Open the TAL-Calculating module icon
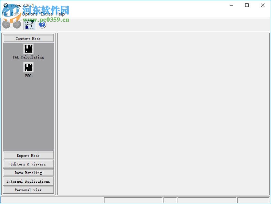The image size is (271, 204). pyautogui.click(x=28, y=49)
